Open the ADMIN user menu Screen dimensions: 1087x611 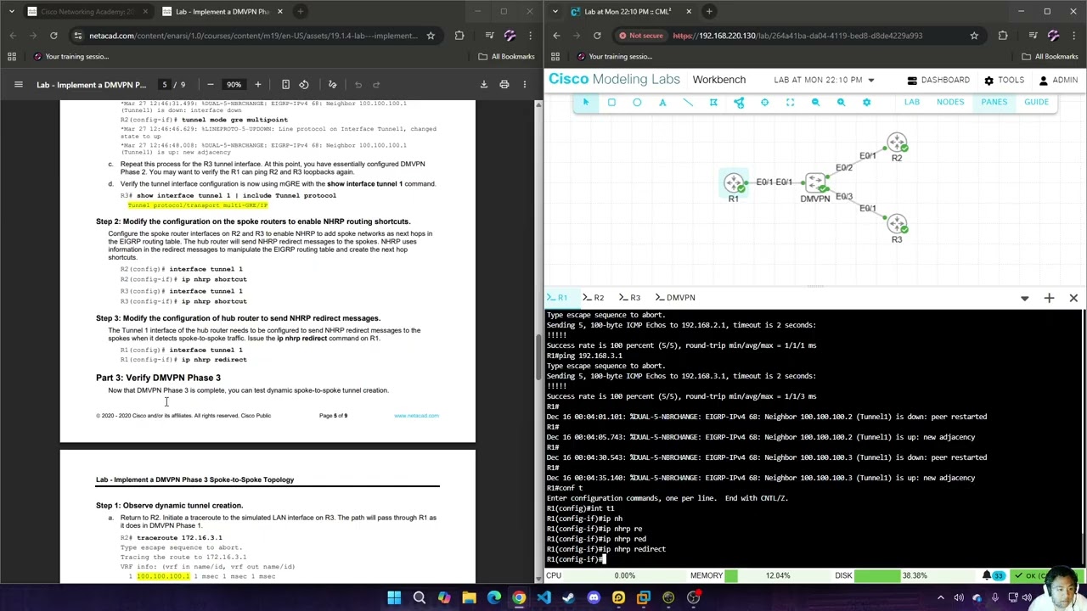(x=1058, y=80)
